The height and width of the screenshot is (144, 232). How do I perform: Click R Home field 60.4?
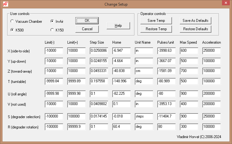tap(122, 127)
